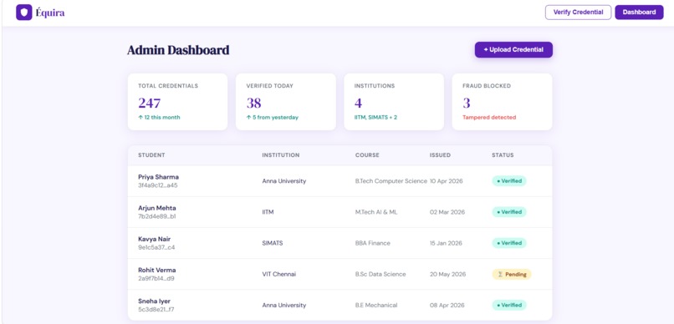Click the Équira shield logo icon
The image size is (674, 324).
click(24, 13)
